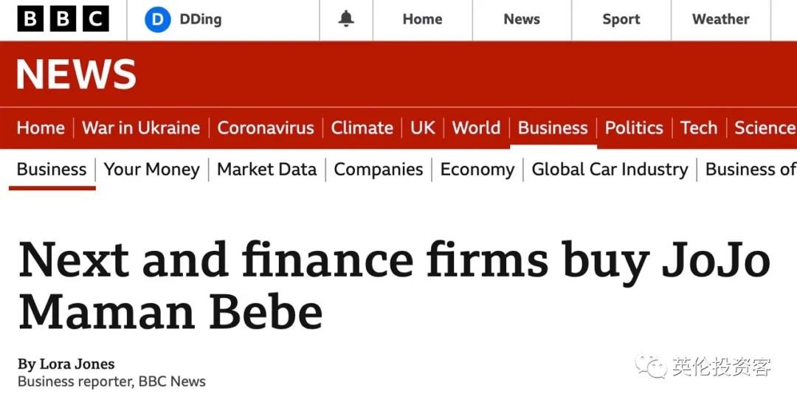This screenshot has width=797, height=402.
Task: Open the Politics section
Action: (x=634, y=128)
